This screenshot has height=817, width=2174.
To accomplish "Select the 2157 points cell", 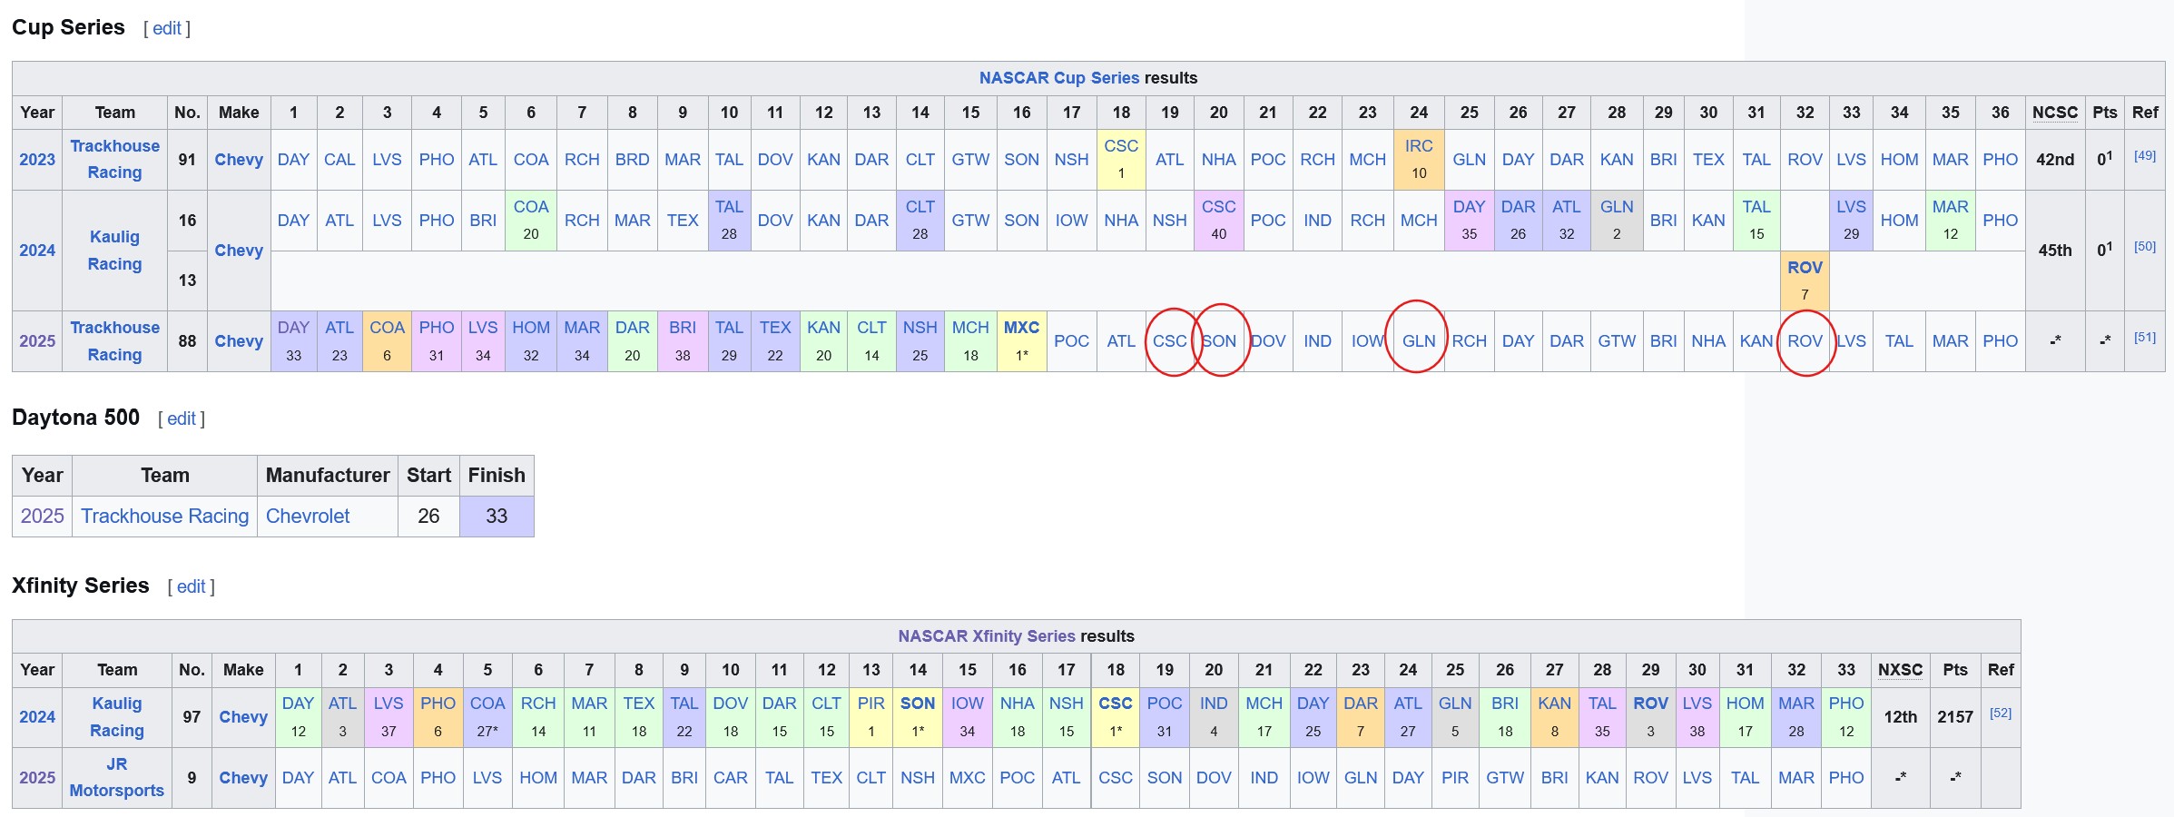I will (x=1955, y=717).
